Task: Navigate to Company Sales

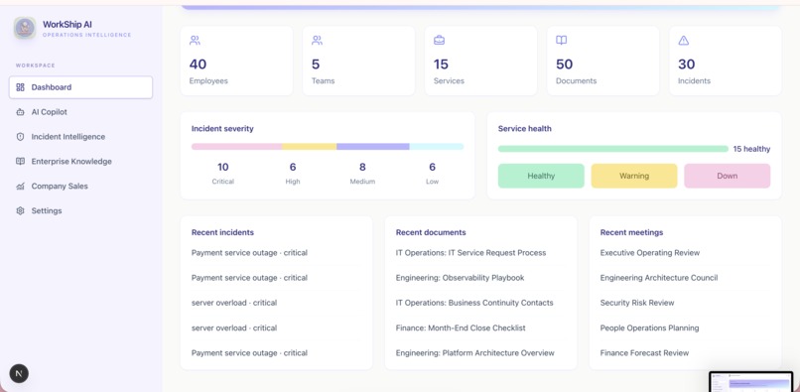Action: coord(80,187)
